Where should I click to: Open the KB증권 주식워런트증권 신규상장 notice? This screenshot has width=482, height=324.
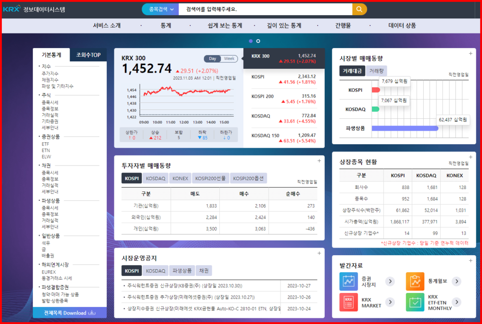pos(185,286)
